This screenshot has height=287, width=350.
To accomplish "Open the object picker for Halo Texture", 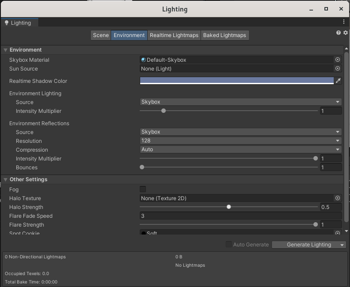I will tap(338, 198).
